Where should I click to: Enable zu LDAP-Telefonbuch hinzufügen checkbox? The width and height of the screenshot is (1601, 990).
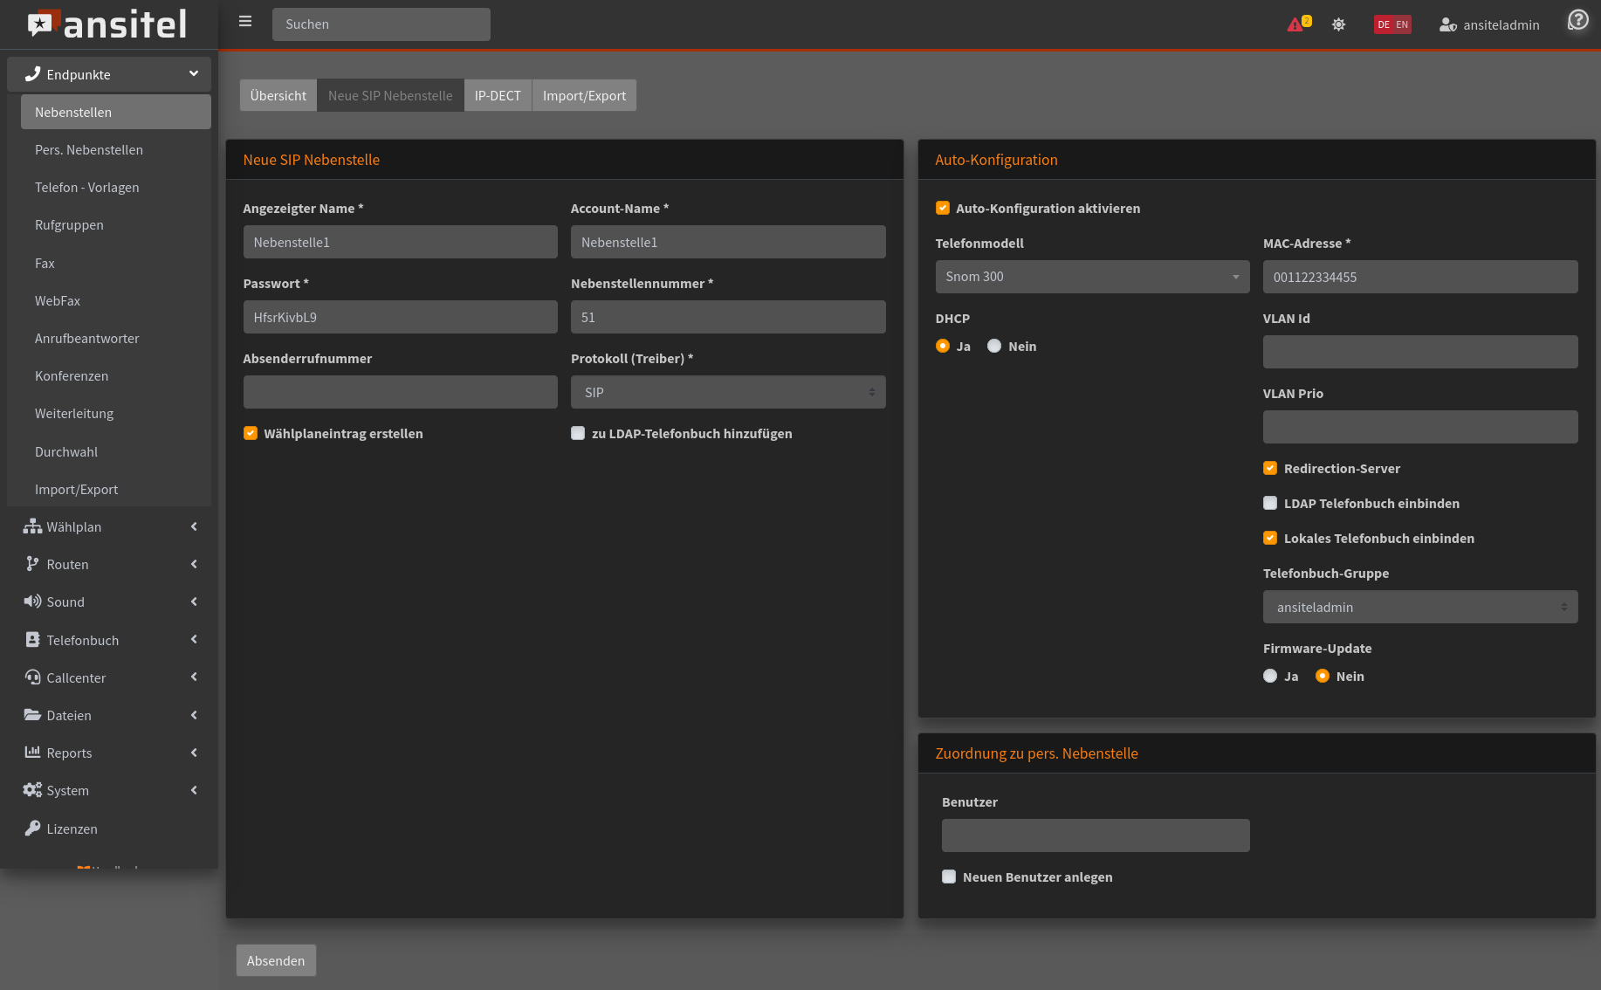tap(578, 433)
